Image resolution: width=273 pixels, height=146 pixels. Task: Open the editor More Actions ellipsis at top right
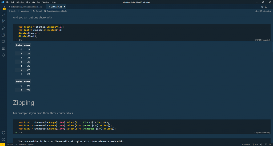click(x=270, y=7)
